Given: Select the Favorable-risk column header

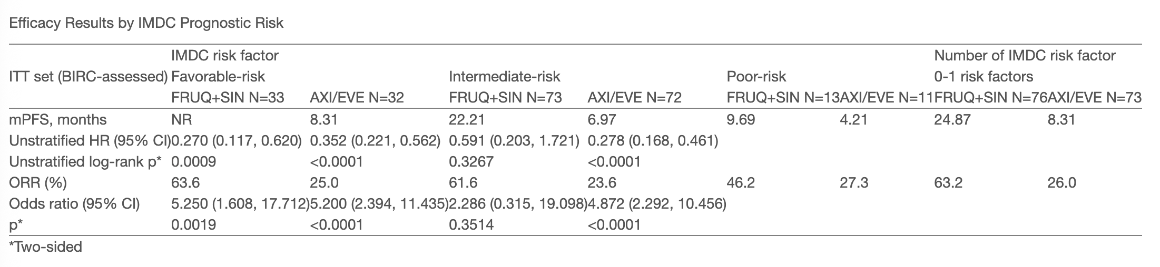Looking at the screenshot, I should point(218,76).
